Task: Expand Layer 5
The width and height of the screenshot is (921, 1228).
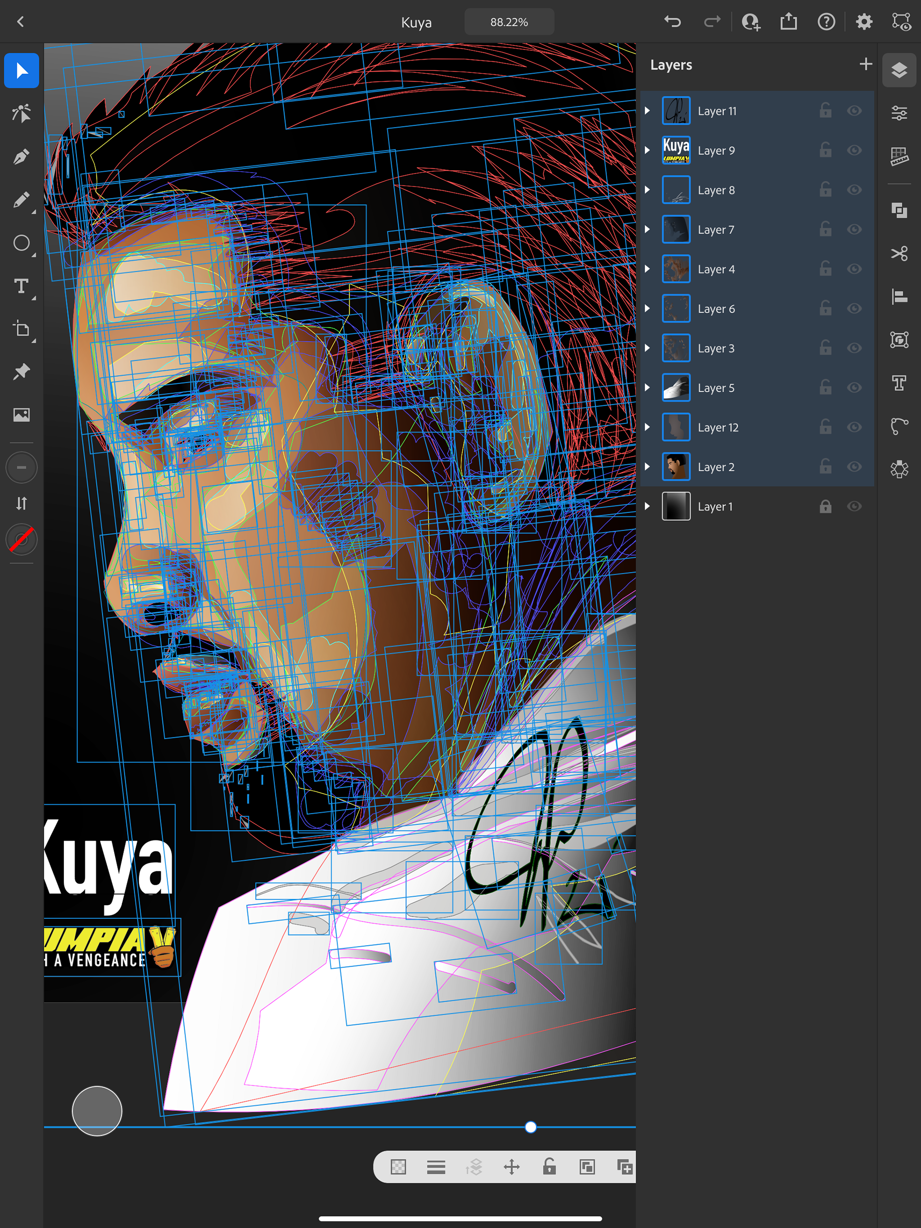Action: (x=647, y=387)
